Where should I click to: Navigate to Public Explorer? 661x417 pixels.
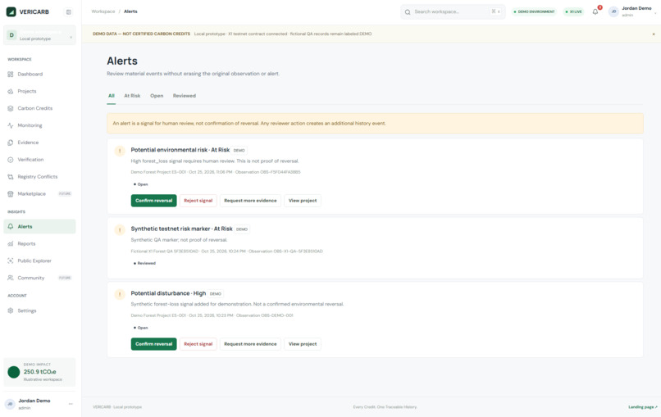tap(39, 261)
